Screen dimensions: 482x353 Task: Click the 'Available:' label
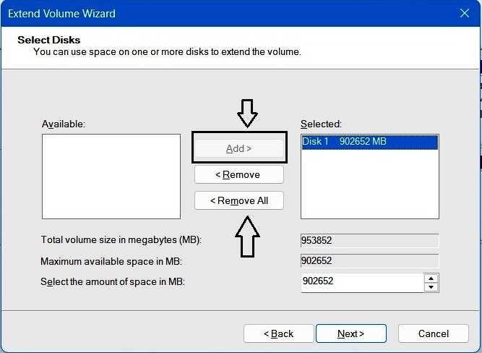coord(64,124)
